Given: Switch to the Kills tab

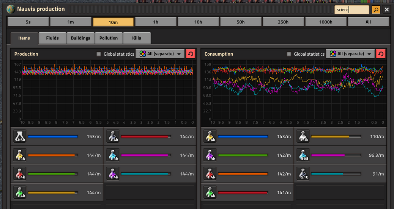Looking at the screenshot, I should (137, 38).
